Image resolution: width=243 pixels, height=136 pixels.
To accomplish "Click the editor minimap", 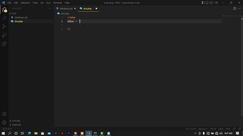I will 232,16.
